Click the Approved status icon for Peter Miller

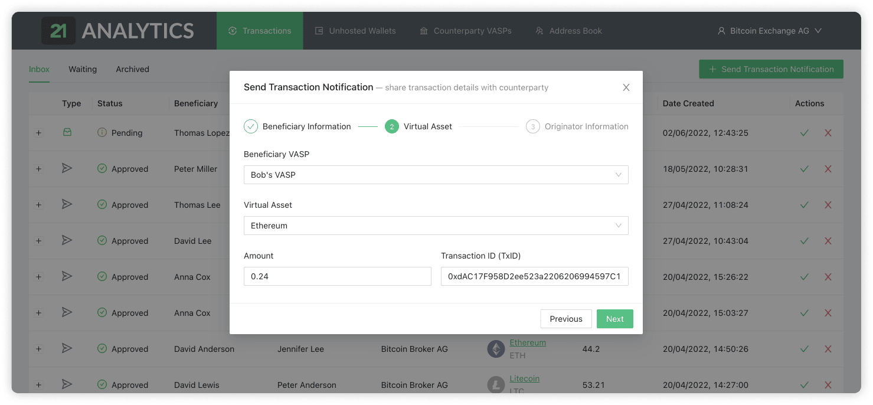(x=102, y=169)
